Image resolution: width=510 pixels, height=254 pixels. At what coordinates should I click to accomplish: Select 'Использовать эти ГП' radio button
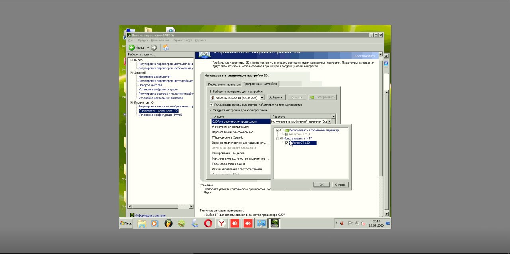coord(282,138)
